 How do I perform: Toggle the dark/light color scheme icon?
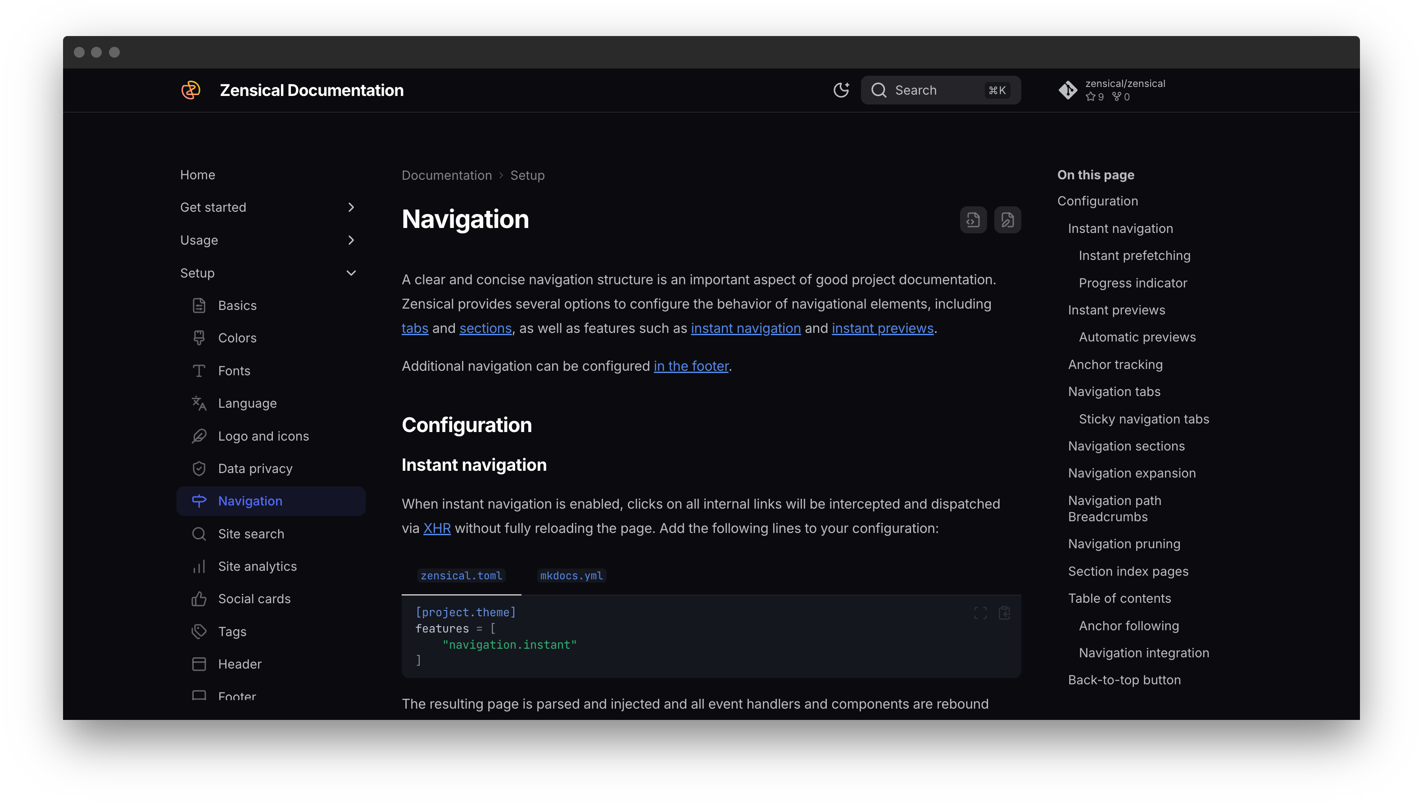tap(841, 90)
